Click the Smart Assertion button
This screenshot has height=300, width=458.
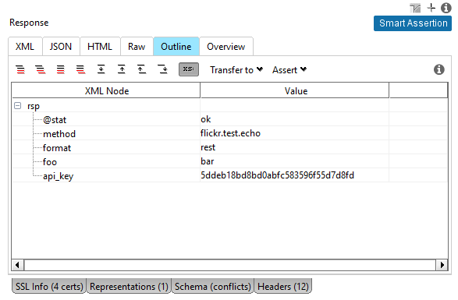click(x=413, y=23)
